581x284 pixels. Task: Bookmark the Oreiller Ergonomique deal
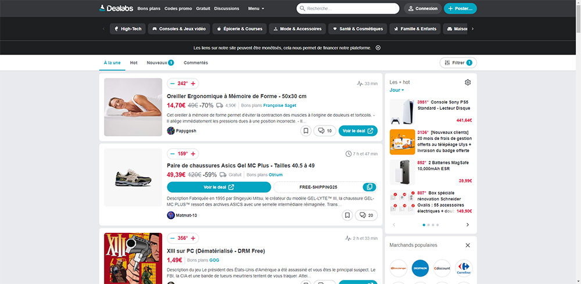(x=306, y=131)
